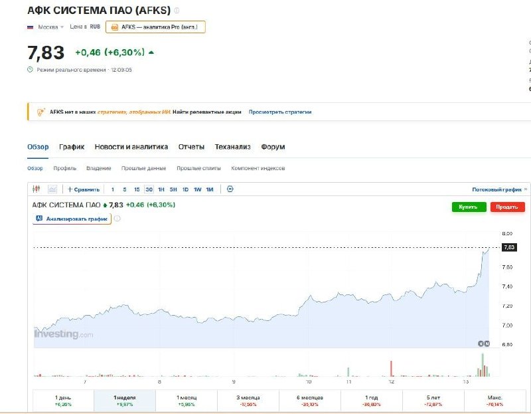
Task: Select the 1H chart interval
Action: point(161,189)
